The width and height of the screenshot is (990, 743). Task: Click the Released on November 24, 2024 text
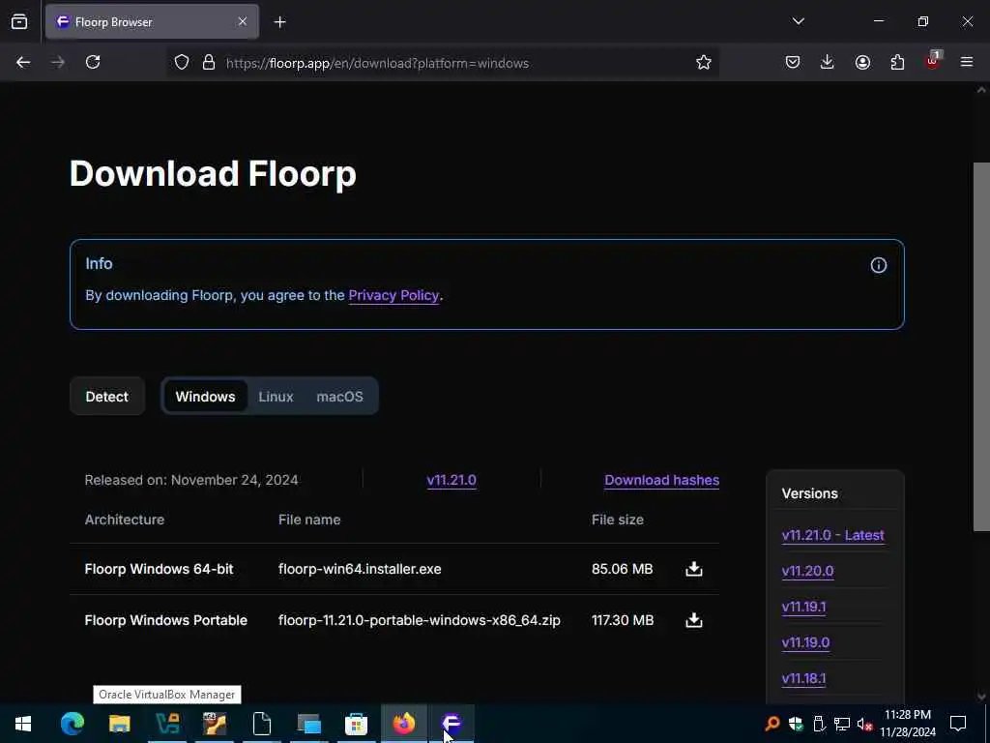pos(191,480)
